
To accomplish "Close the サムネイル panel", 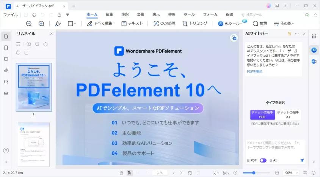I will [52, 34].
